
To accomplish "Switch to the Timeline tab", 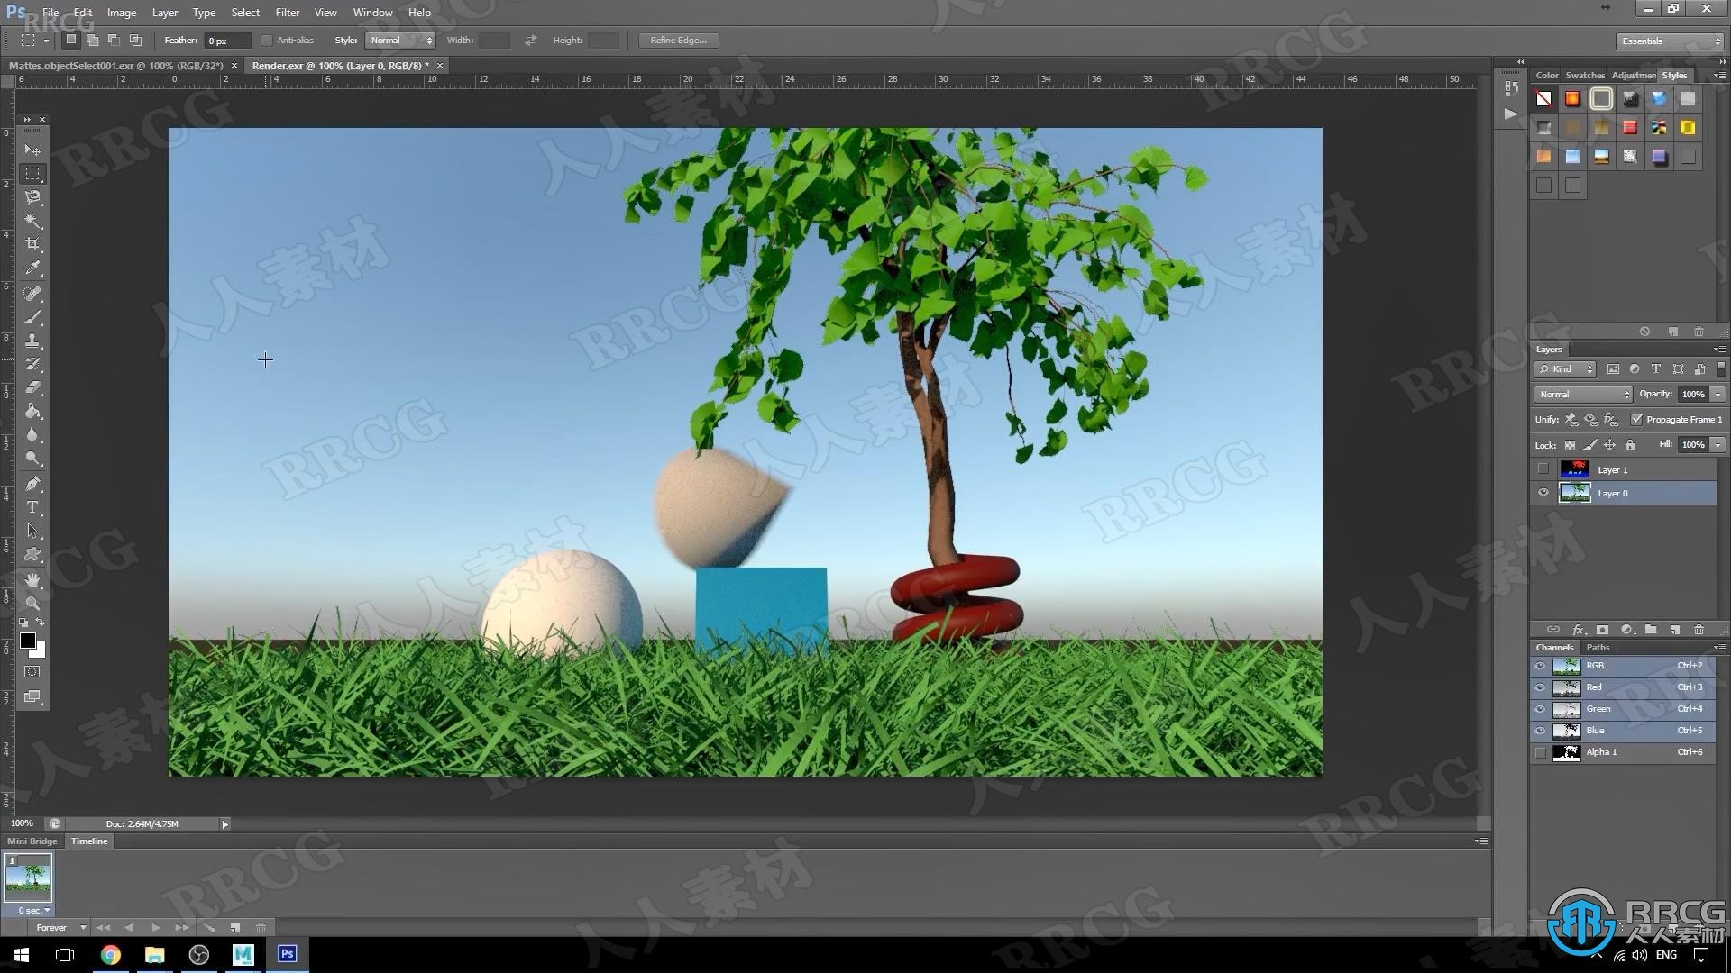I will (x=89, y=841).
